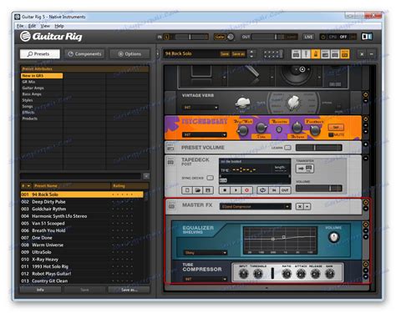The width and height of the screenshot is (396, 313).
Task: Toggle the Psychedelay MUTE switch
Action: point(331,134)
